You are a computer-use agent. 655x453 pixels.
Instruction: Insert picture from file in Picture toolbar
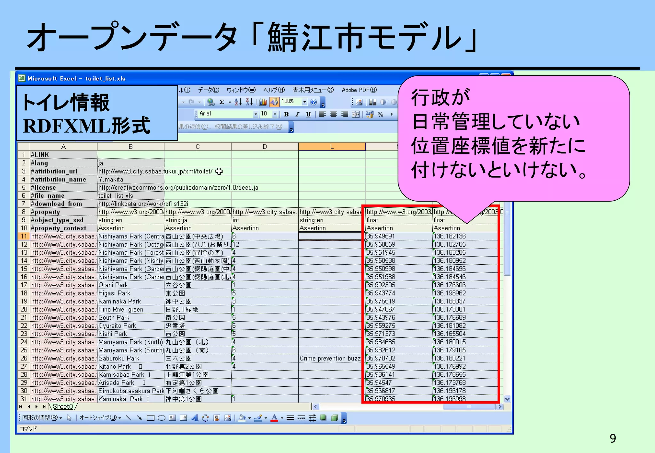pos(359,102)
